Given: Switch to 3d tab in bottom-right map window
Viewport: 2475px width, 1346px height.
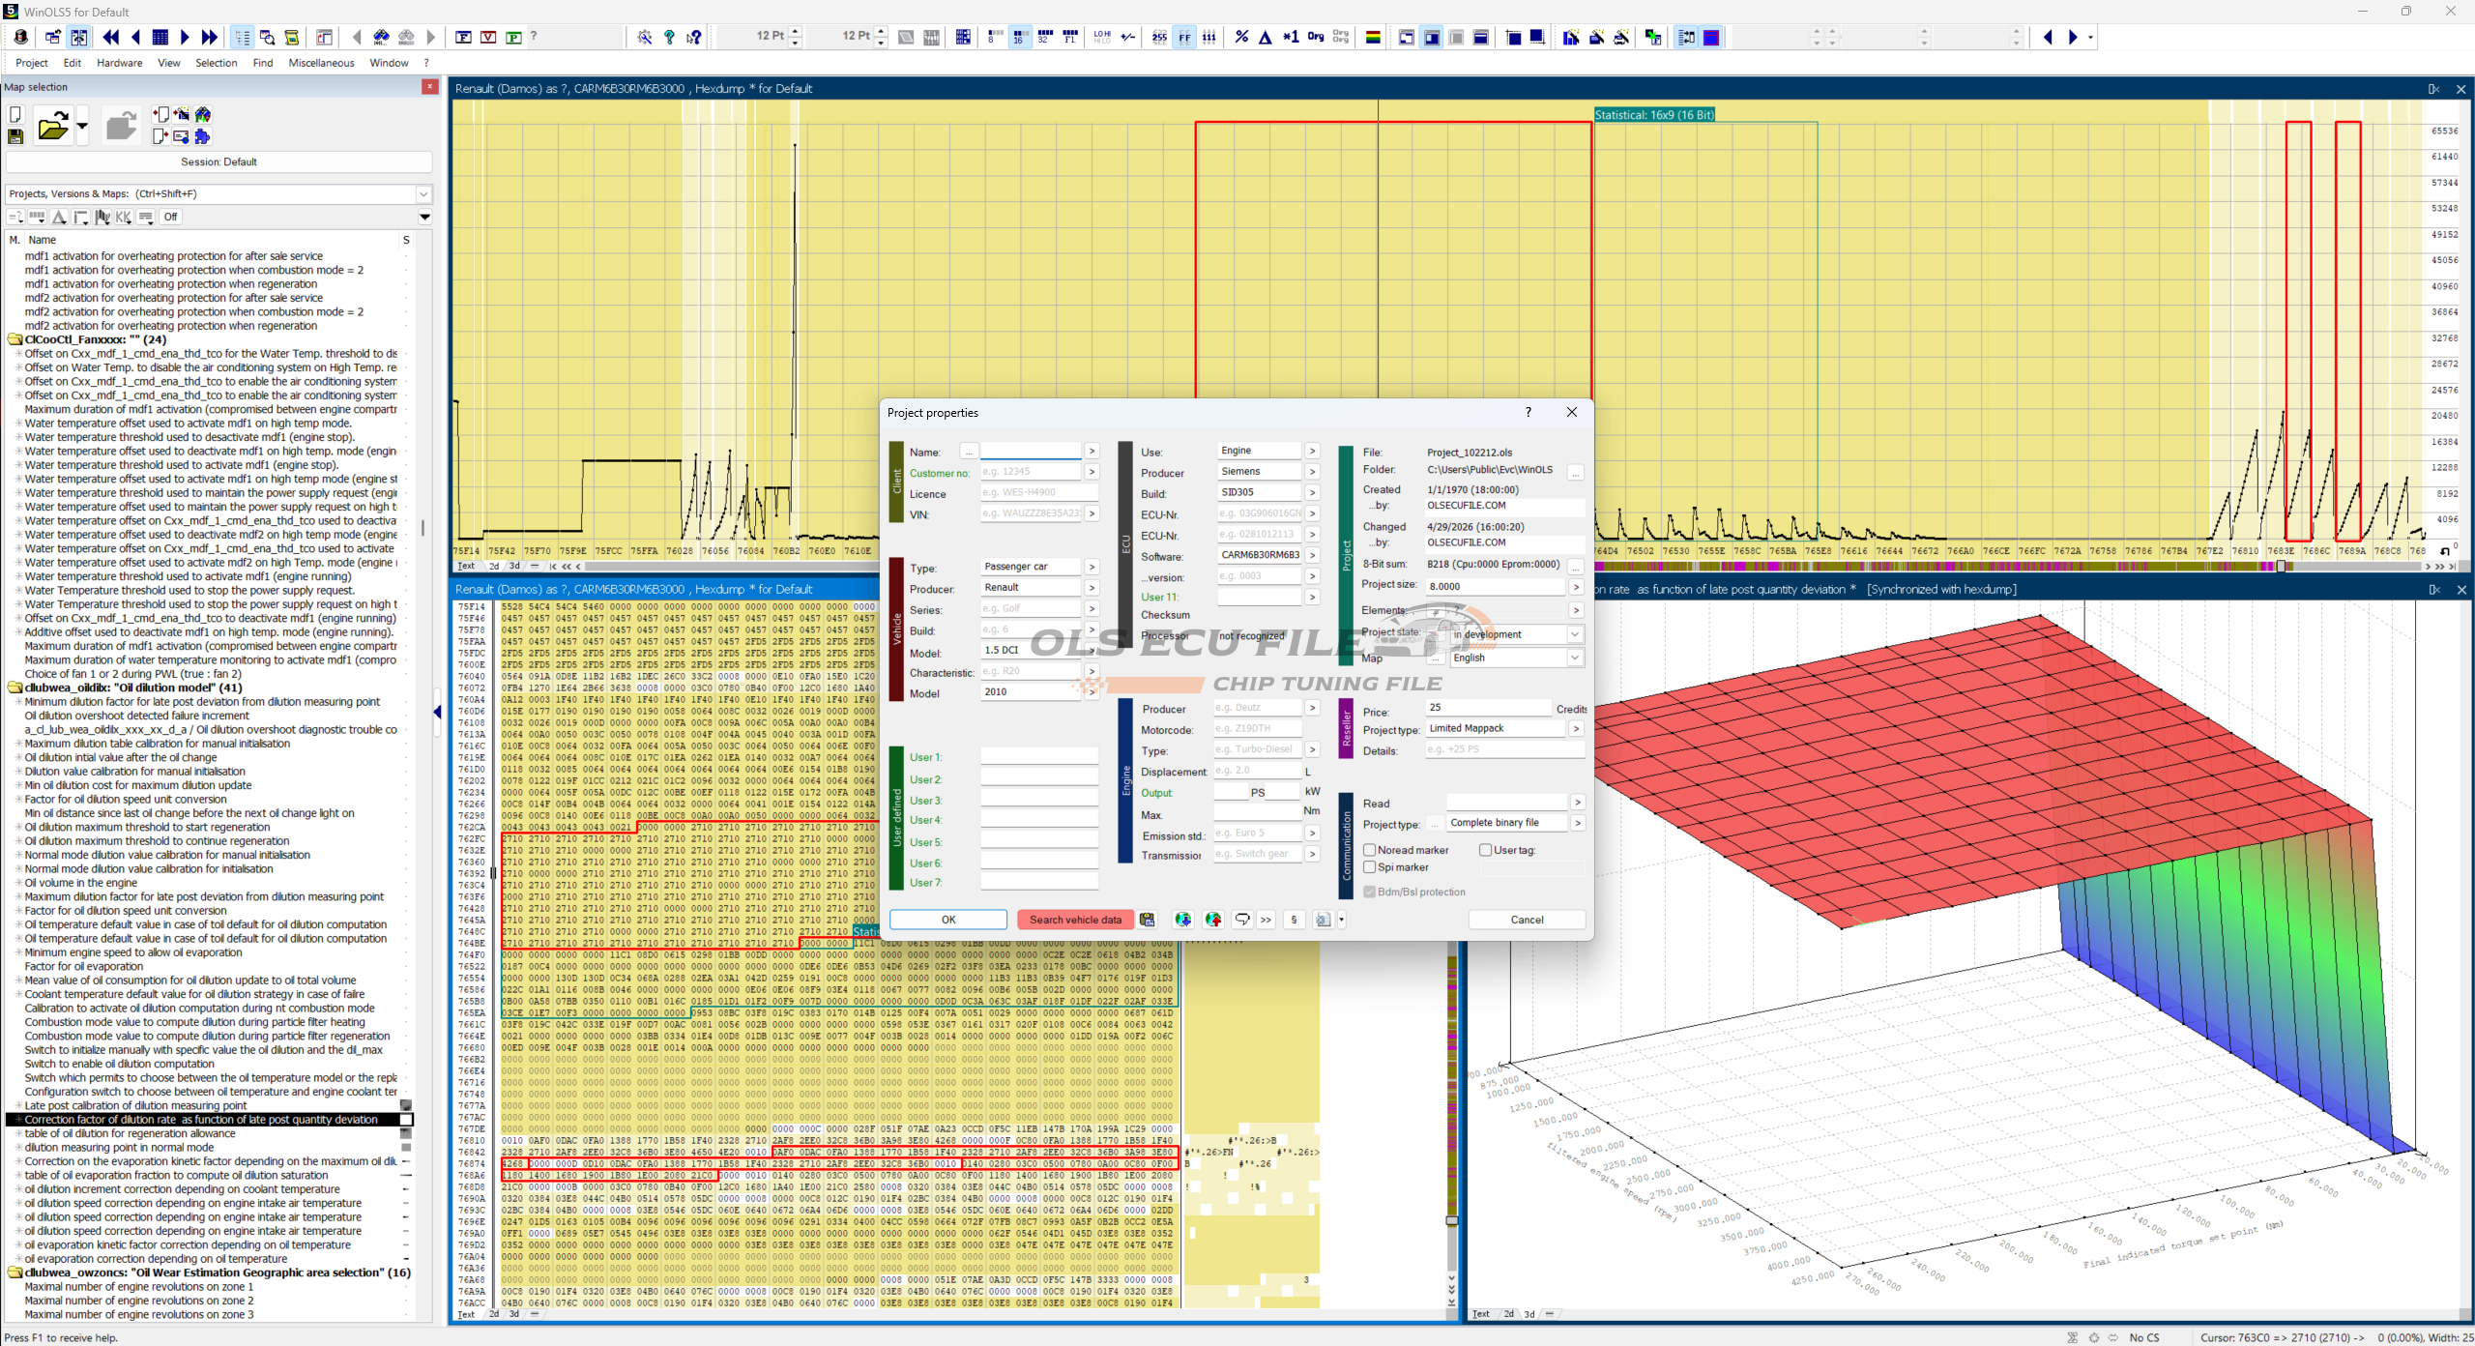Looking at the screenshot, I should (x=1529, y=1313).
